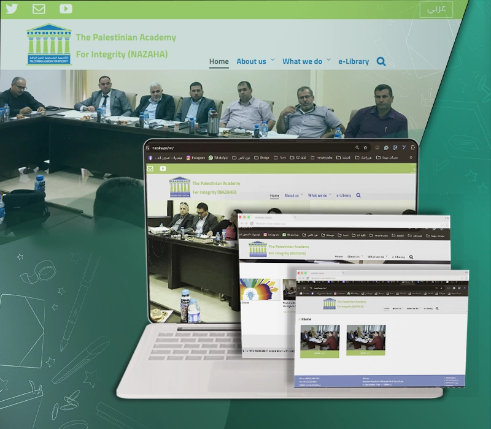
Task: Expand the About us dropdown arrow in the top navigation
Action: (x=273, y=60)
